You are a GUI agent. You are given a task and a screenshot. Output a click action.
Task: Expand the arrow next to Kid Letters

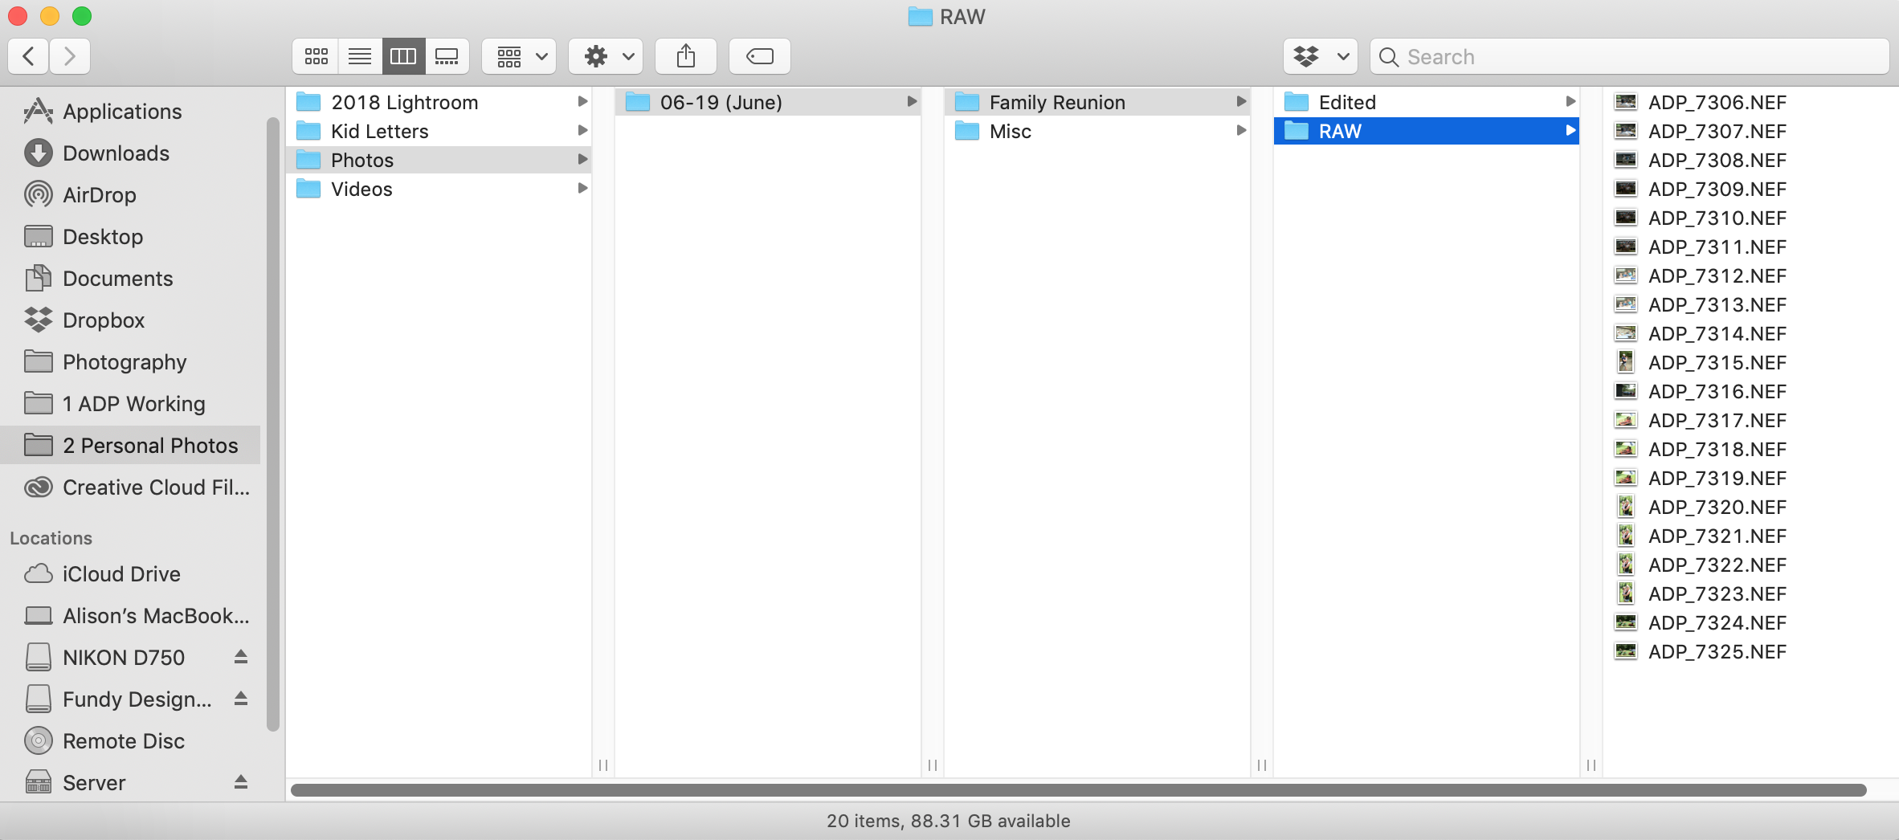(582, 131)
